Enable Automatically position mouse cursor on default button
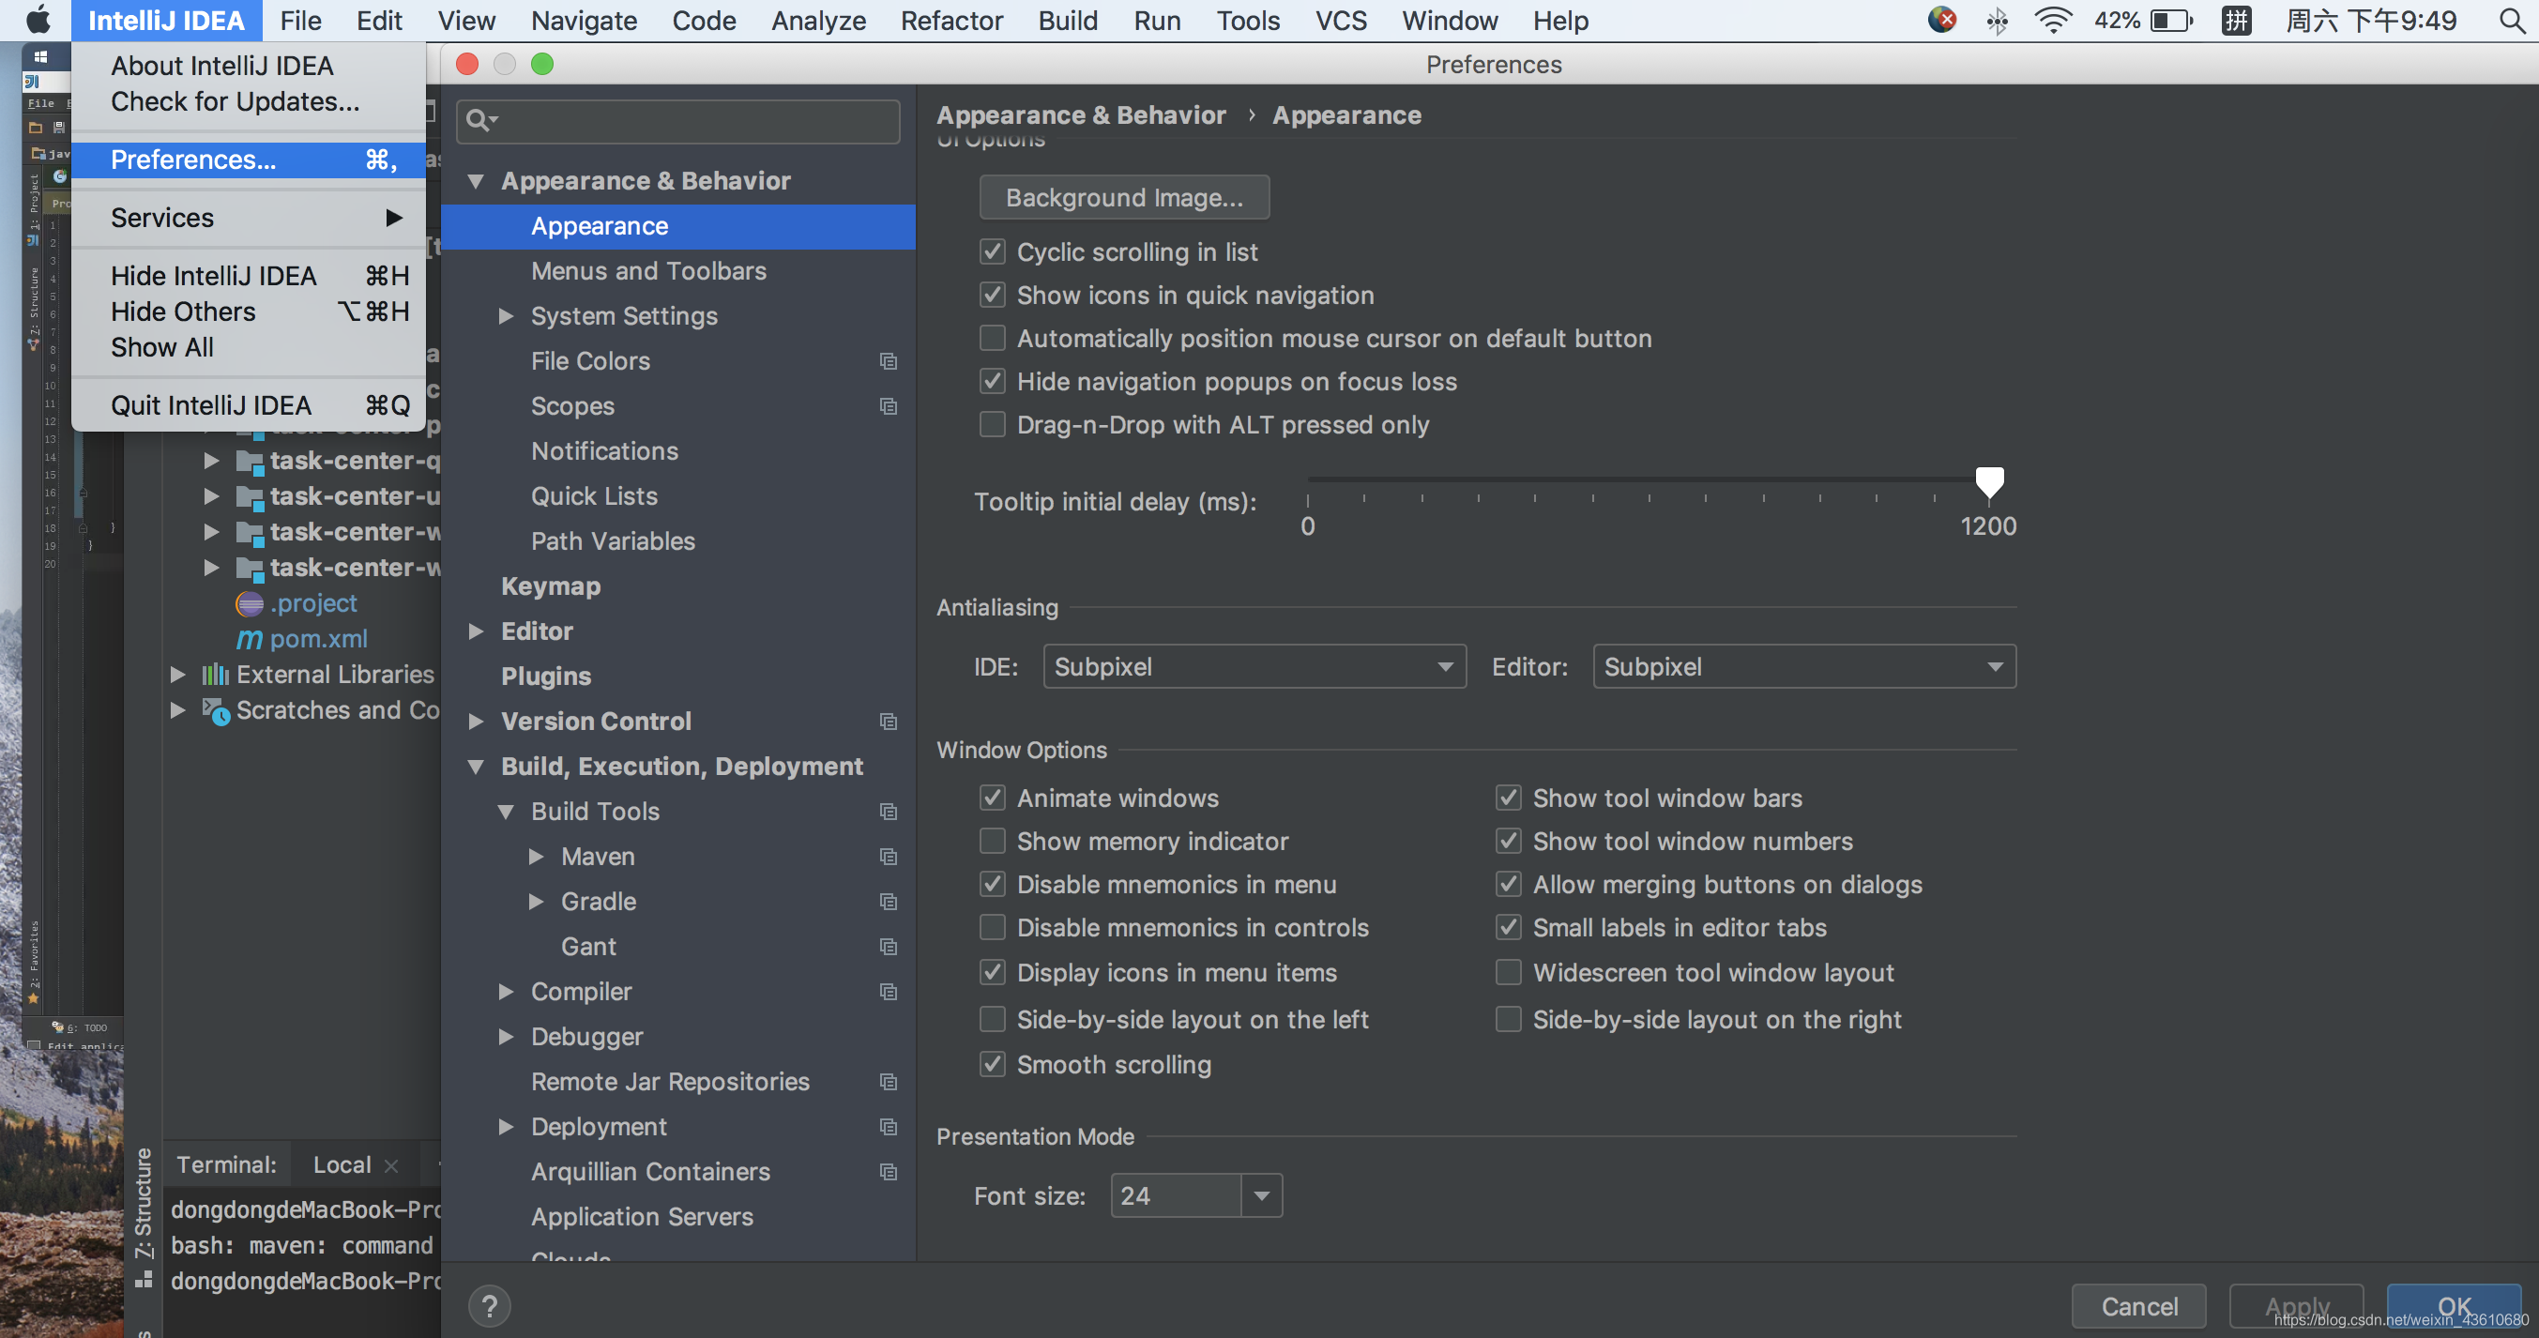The height and width of the screenshot is (1338, 2539). pos(992,338)
